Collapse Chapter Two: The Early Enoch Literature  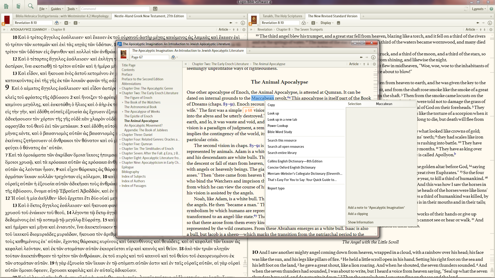(120, 93)
